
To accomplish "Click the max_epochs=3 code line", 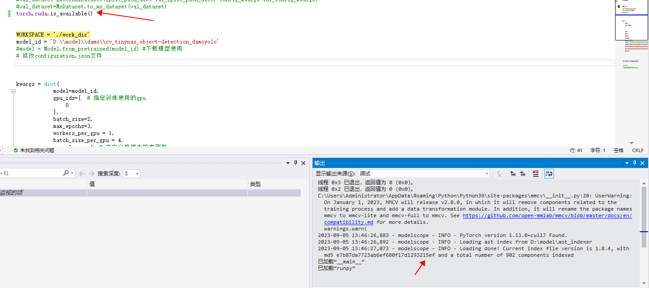I will point(73,126).
